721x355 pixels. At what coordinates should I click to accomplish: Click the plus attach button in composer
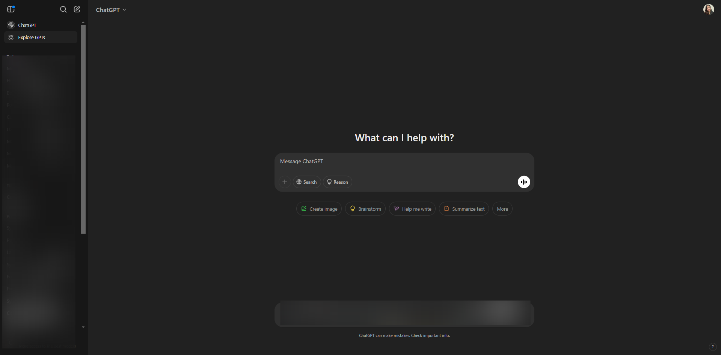click(285, 182)
